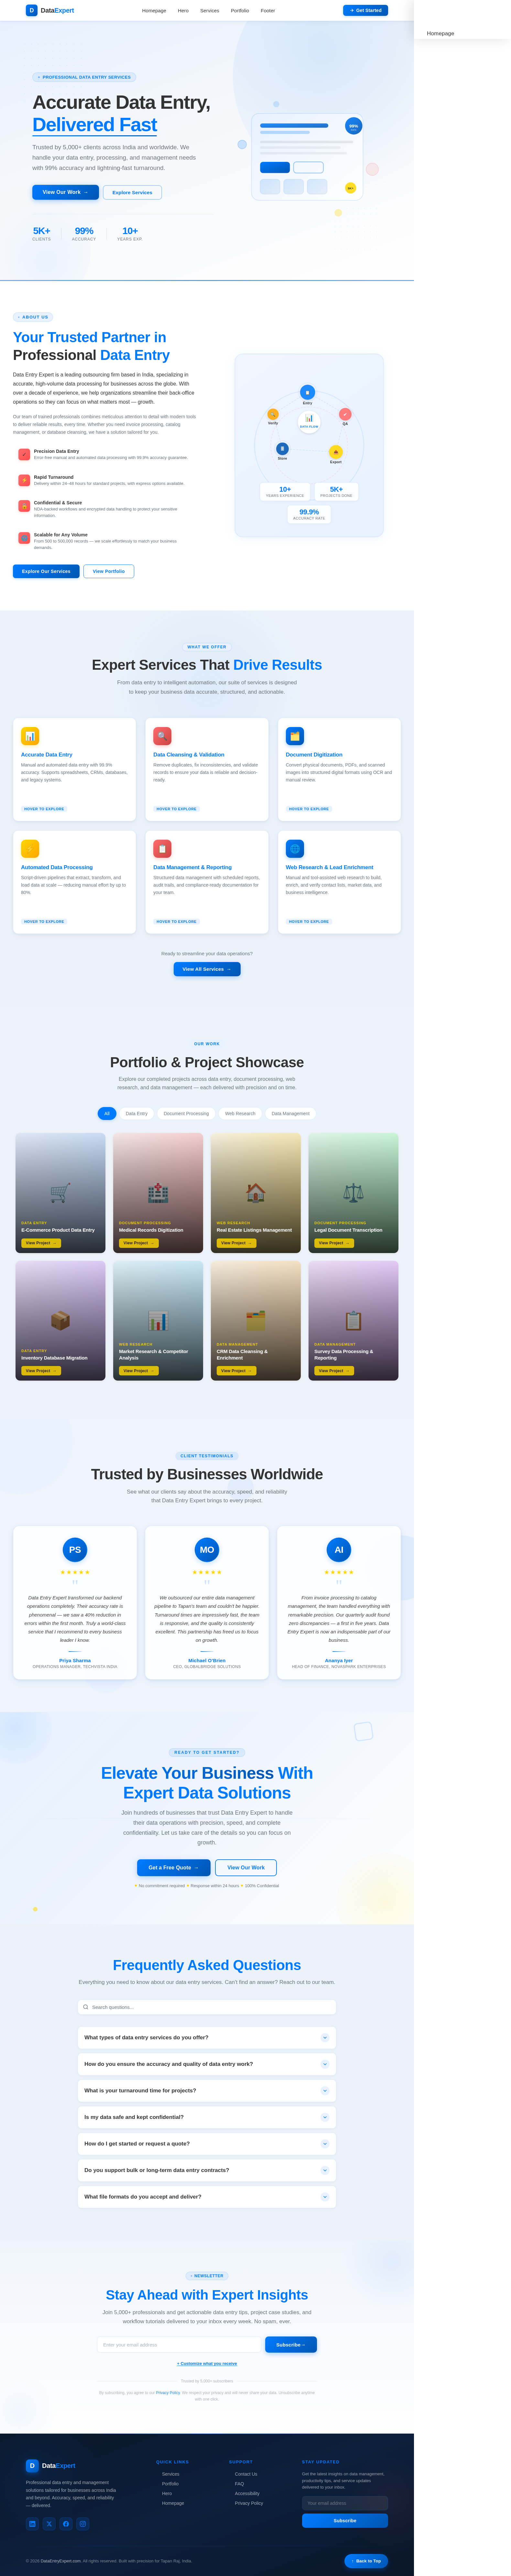This screenshot has width=511, height=2576.
Task: Click the View All Services button
Action: click(x=207, y=969)
